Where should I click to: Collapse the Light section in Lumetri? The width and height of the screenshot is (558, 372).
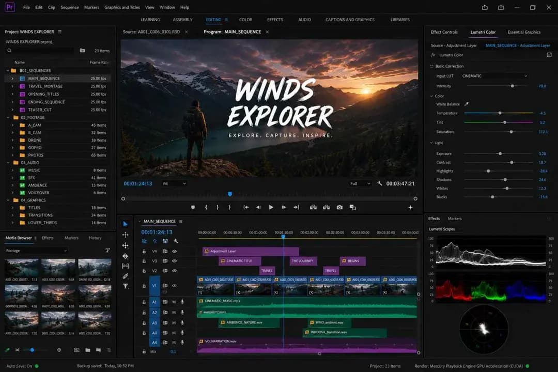coord(431,143)
